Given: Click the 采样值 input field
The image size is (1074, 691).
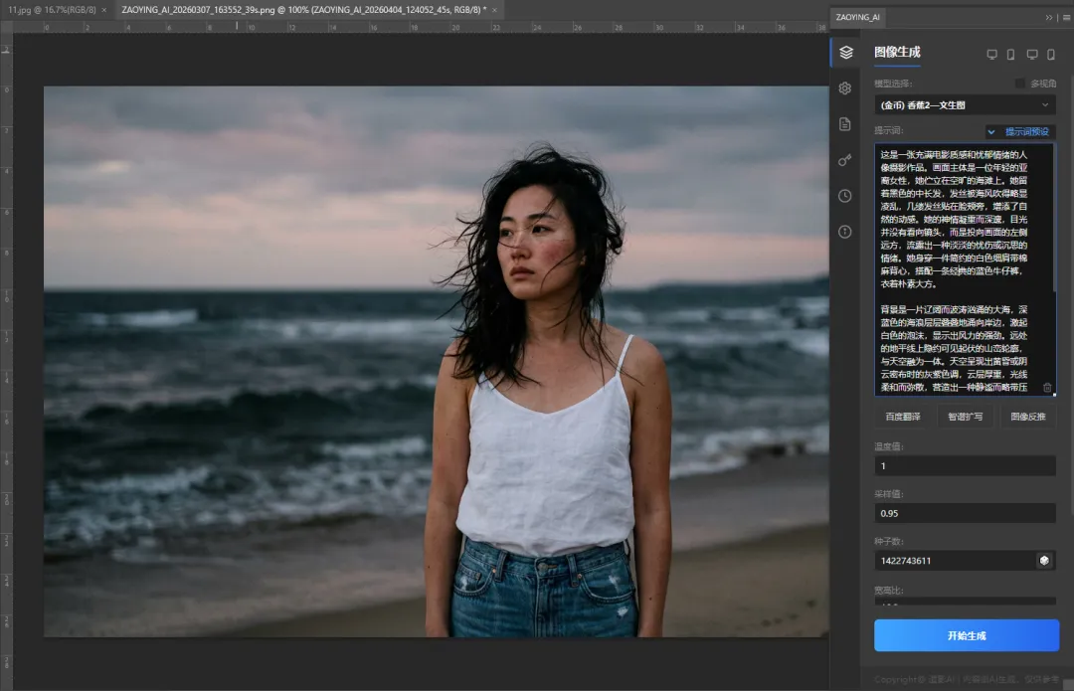Looking at the screenshot, I should coord(965,513).
